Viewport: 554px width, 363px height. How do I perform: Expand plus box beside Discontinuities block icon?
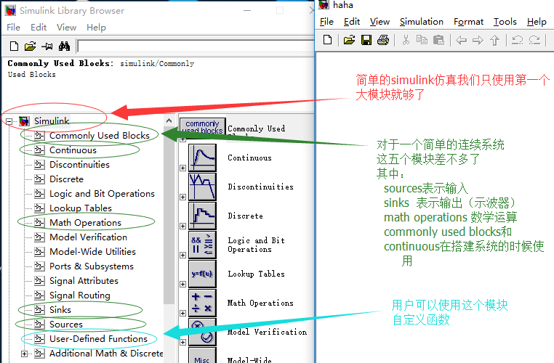click(182, 197)
